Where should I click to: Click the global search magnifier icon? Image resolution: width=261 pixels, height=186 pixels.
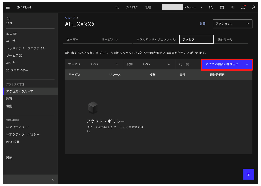pyautogui.click(x=117, y=7)
